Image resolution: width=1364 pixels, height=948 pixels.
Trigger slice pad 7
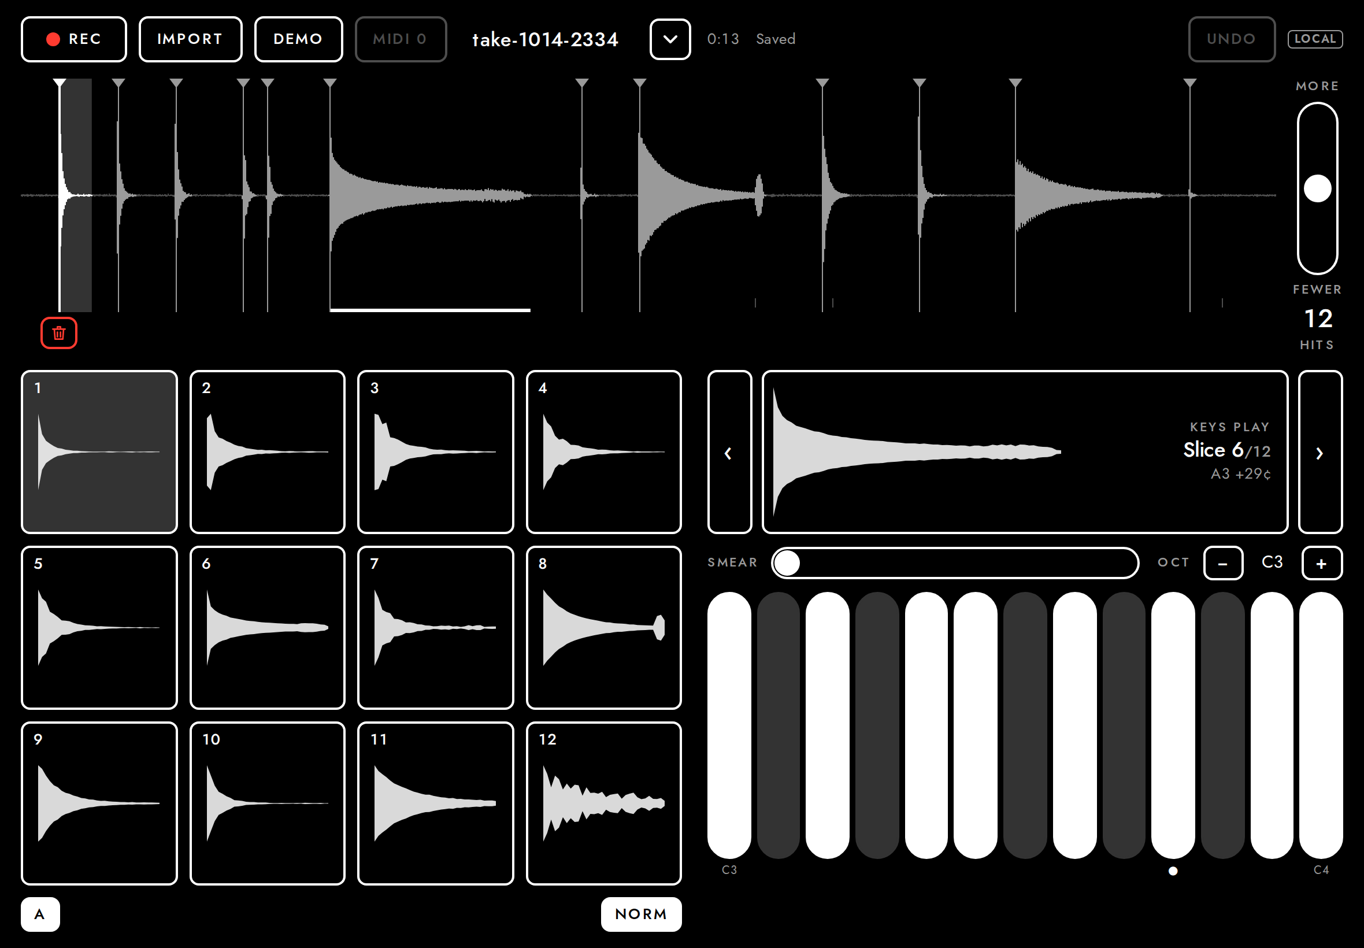pos(435,628)
